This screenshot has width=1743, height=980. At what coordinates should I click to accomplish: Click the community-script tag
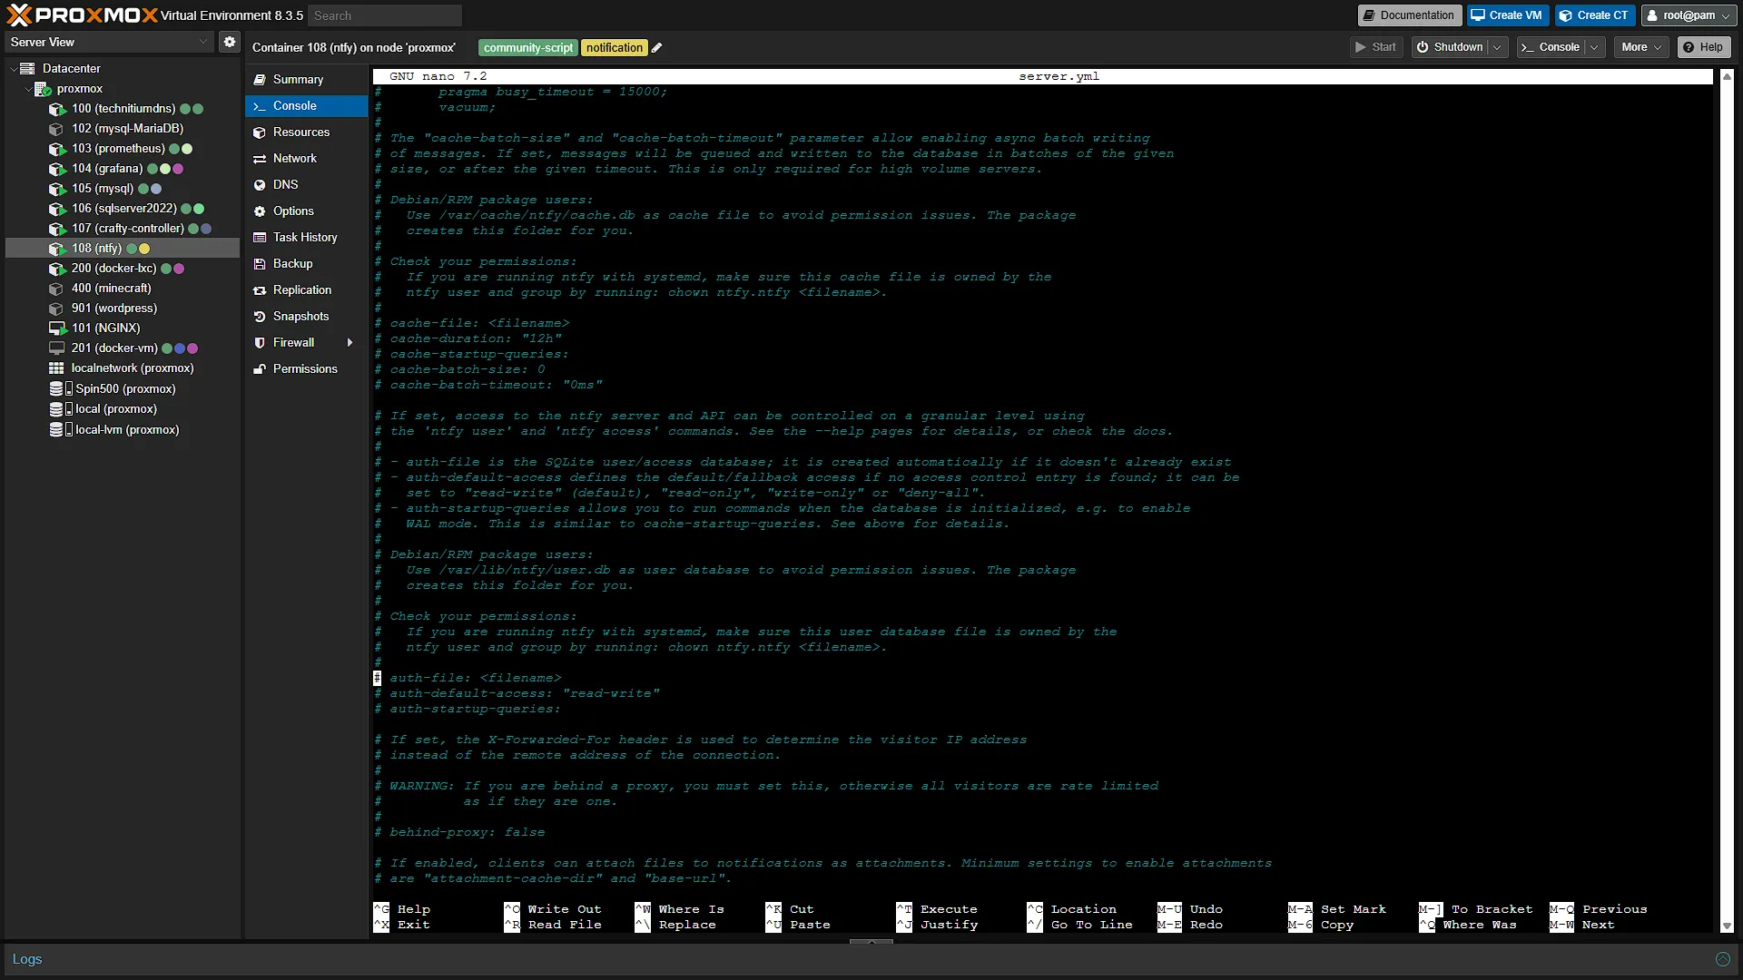pos(528,48)
